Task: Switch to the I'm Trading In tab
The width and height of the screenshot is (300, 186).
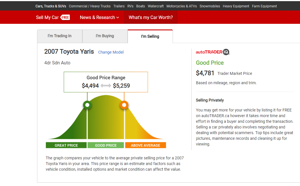Action: (x=60, y=36)
